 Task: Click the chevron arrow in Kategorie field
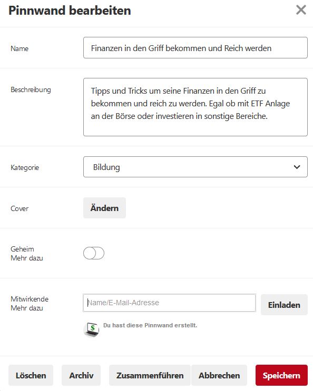coord(297,167)
